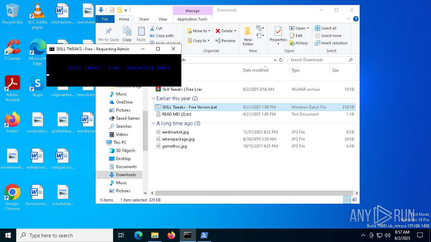The height and width of the screenshot is (242, 431).
Task: Launch VLC media player shortcut
Action: [x=37, y=16]
